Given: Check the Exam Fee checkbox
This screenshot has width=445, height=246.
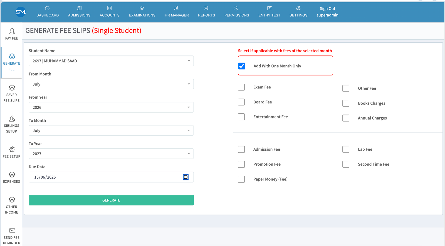Looking at the screenshot, I should click(x=241, y=87).
